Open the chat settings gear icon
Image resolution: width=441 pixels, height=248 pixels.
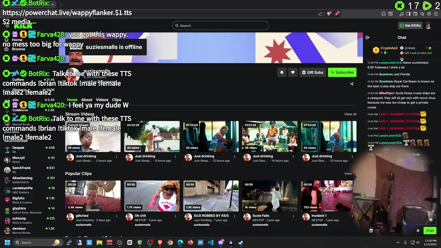tap(418, 231)
